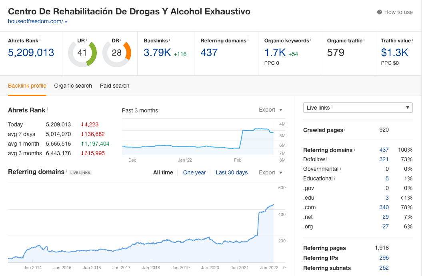Click info icon next to Crawled pages

pyautogui.click(x=345, y=129)
